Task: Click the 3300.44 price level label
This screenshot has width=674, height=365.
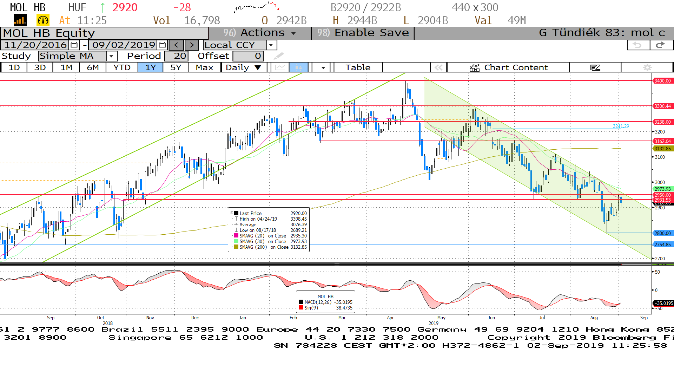Action: click(662, 106)
